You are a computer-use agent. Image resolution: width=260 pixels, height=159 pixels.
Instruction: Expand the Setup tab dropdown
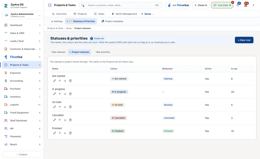(x=153, y=14)
